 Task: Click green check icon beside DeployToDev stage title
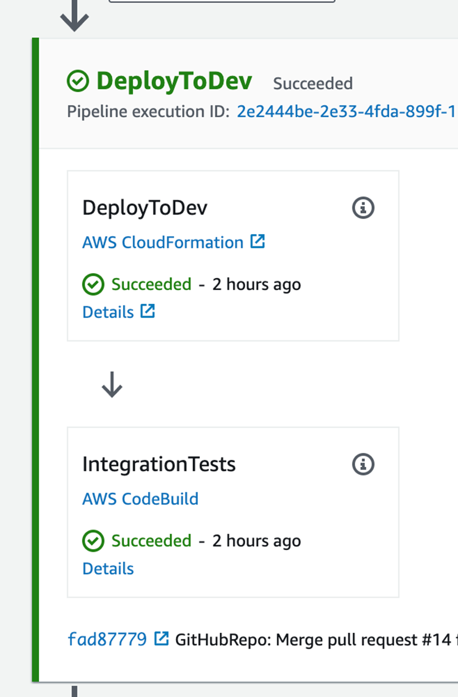pyautogui.click(x=78, y=82)
